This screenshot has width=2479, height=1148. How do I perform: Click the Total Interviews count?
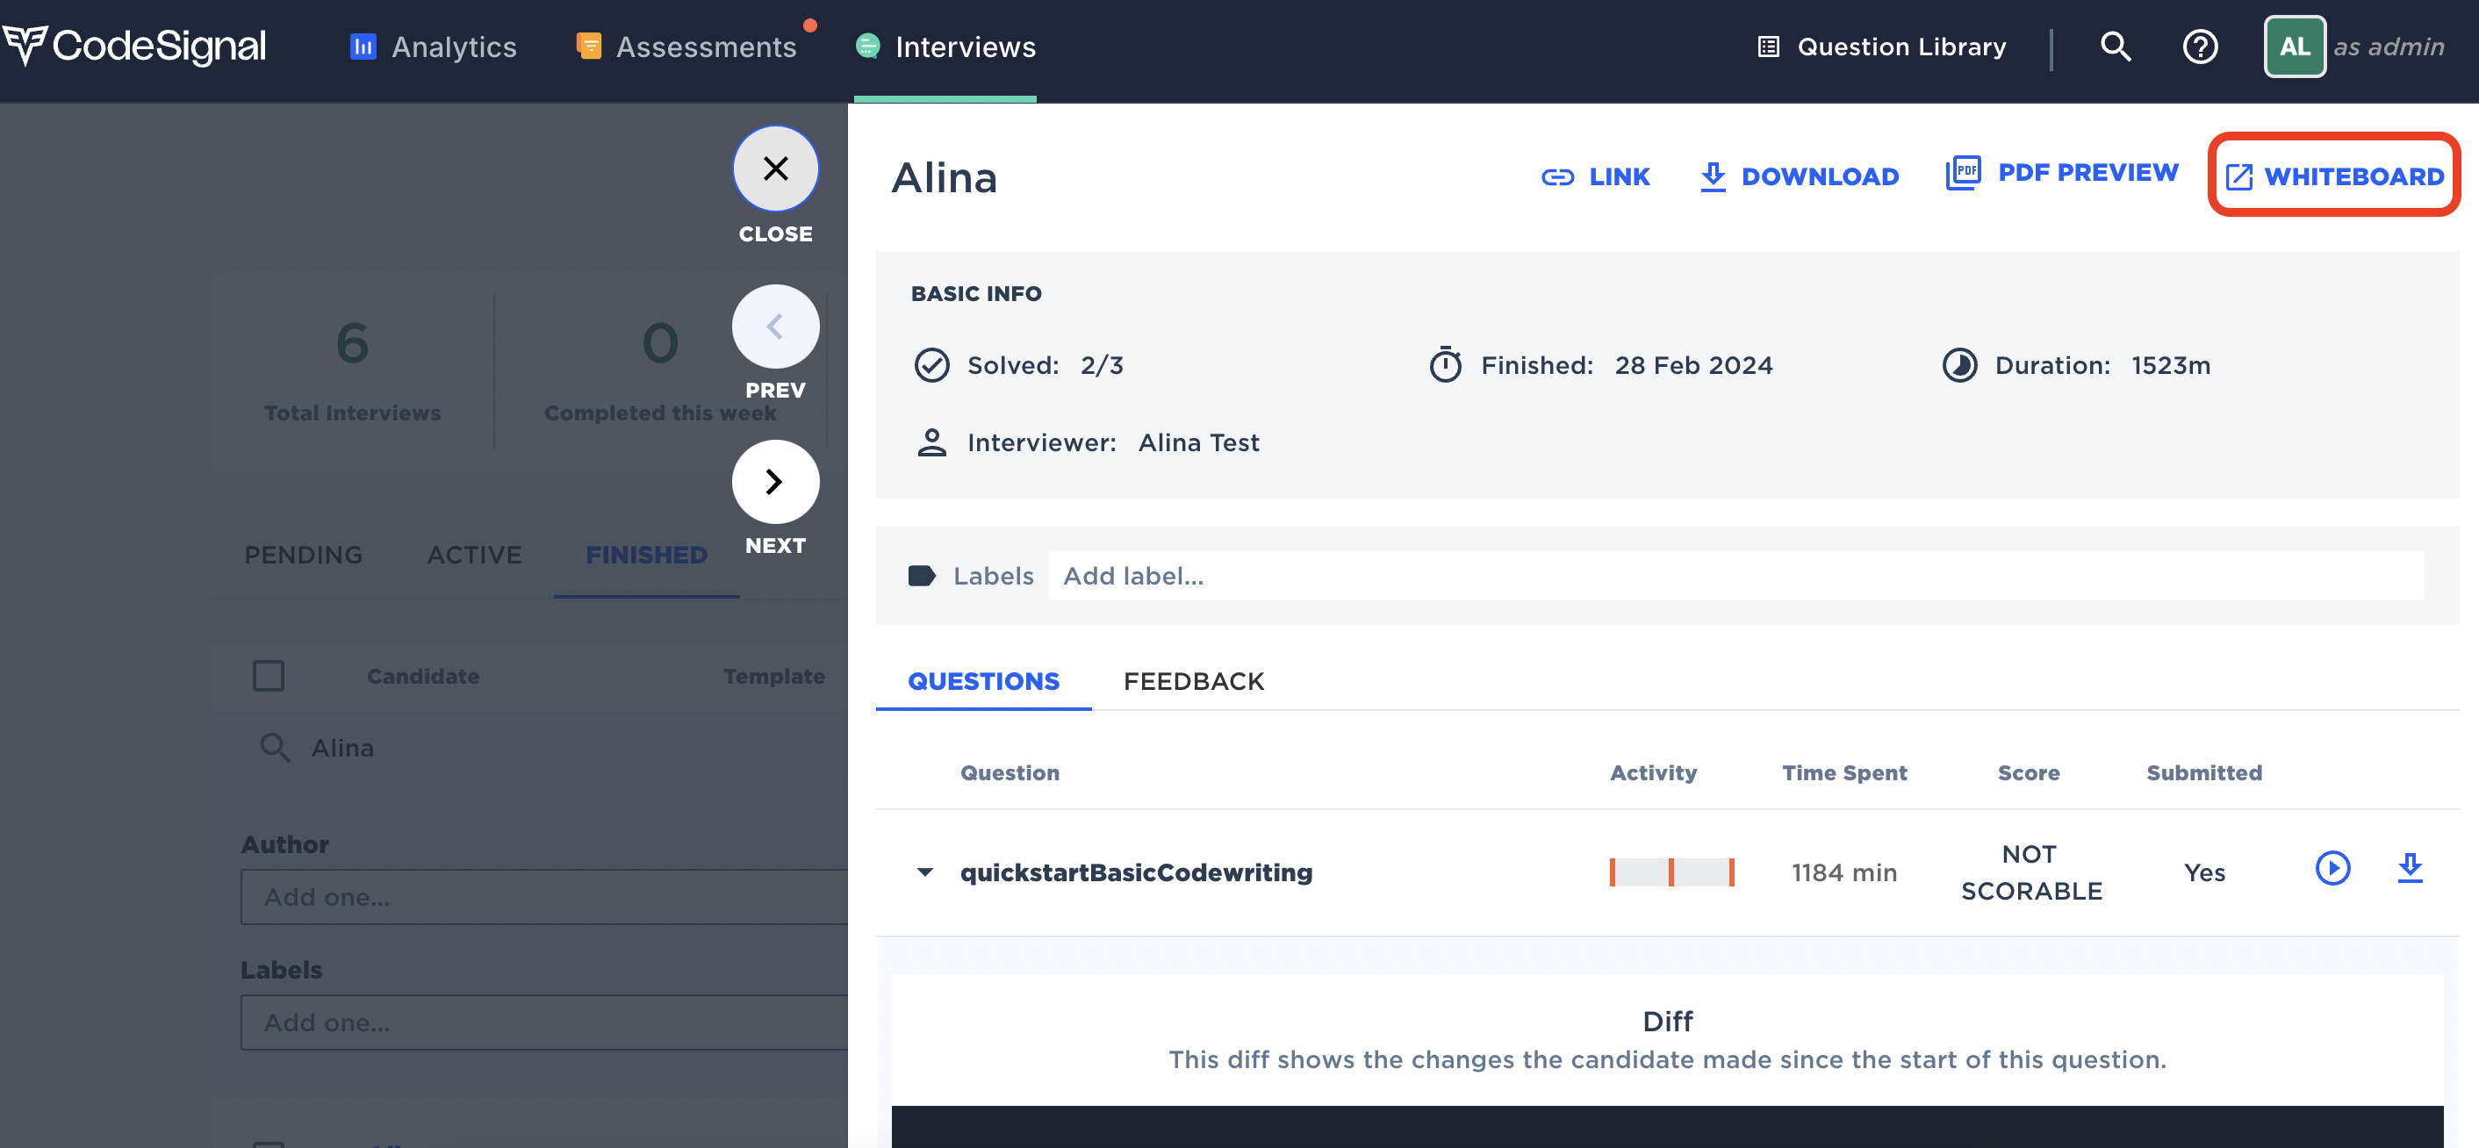[x=352, y=342]
